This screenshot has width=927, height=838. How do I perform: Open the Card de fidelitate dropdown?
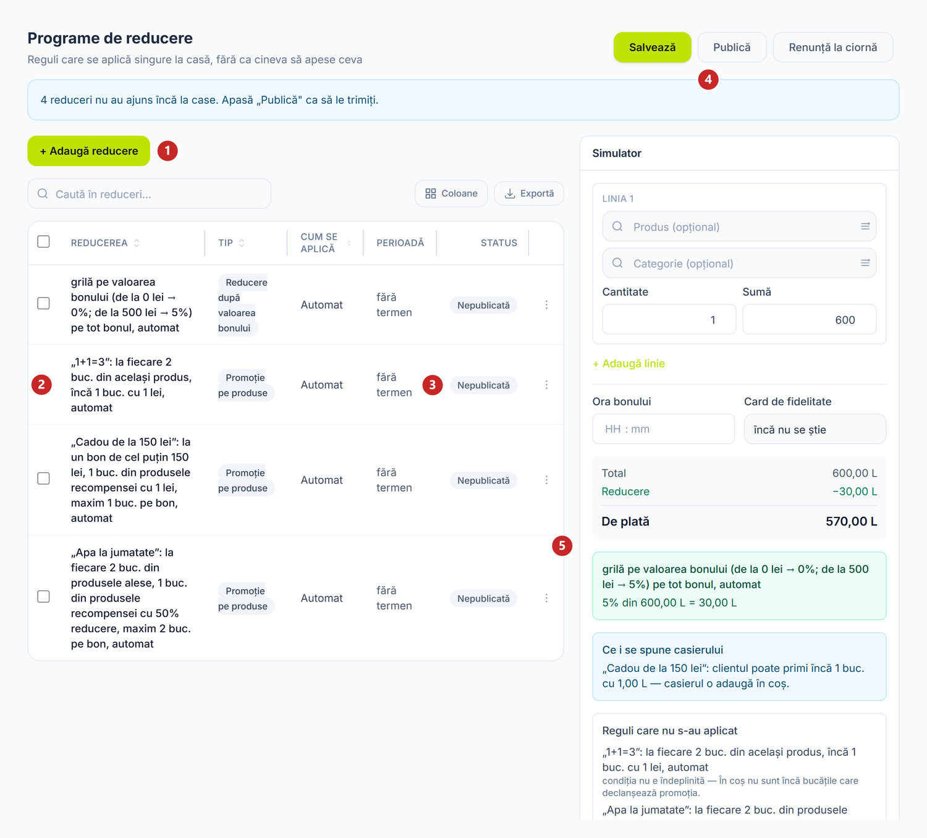point(815,429)
